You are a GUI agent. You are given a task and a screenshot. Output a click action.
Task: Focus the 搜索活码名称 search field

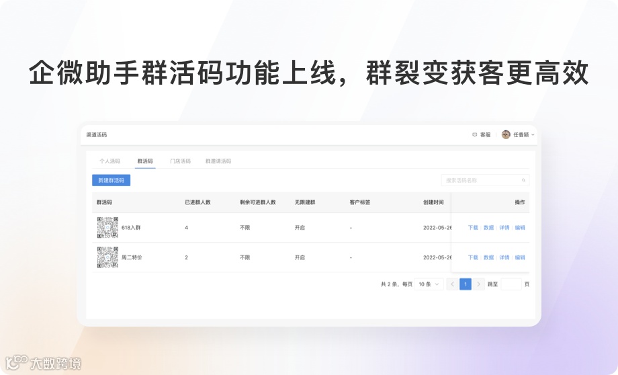point(485,180)
